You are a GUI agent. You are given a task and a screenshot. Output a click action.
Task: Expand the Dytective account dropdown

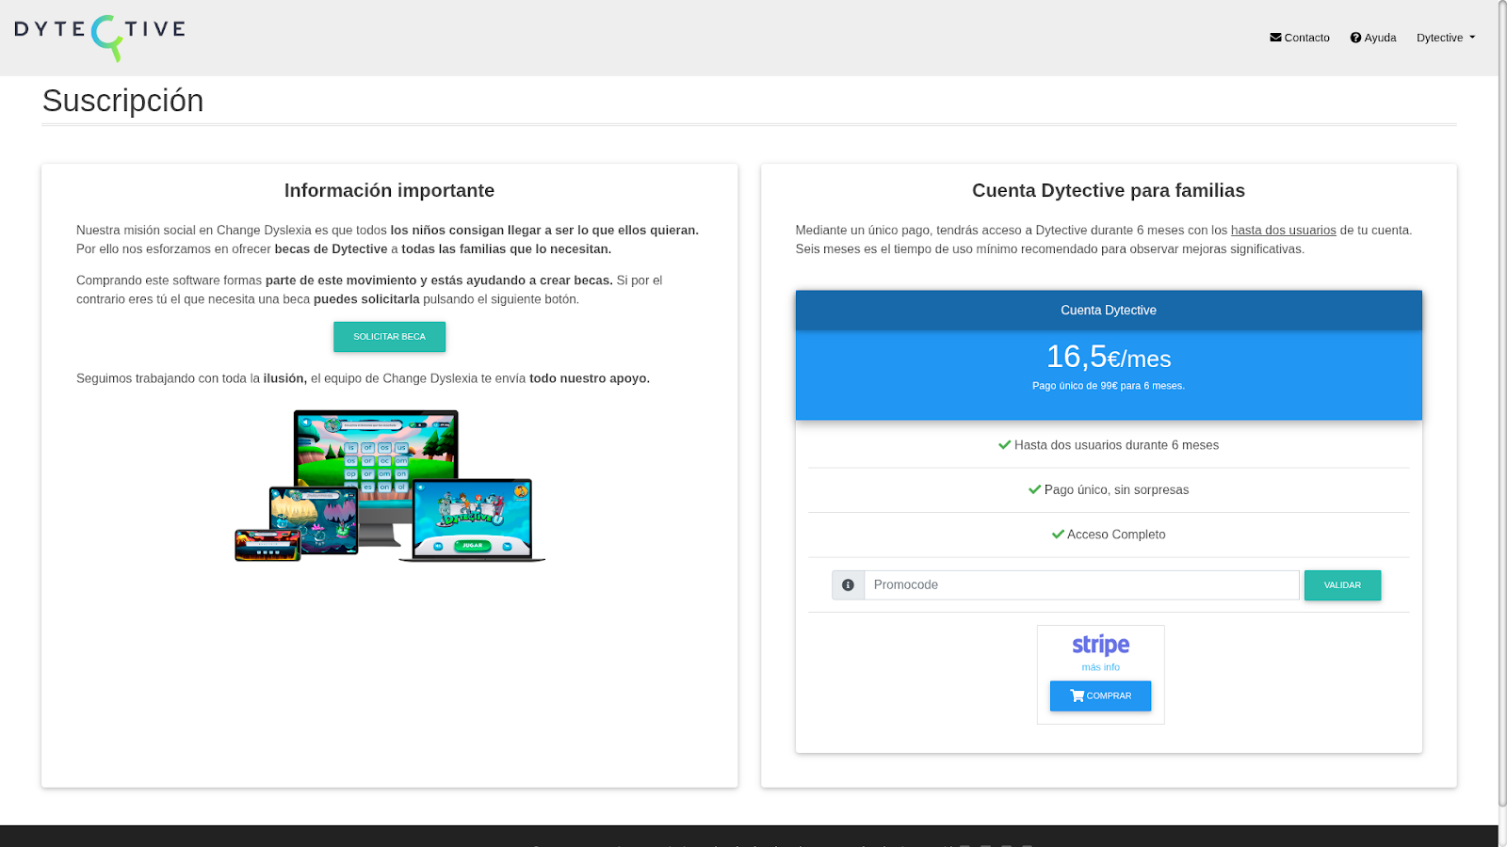coord(1446,38)
